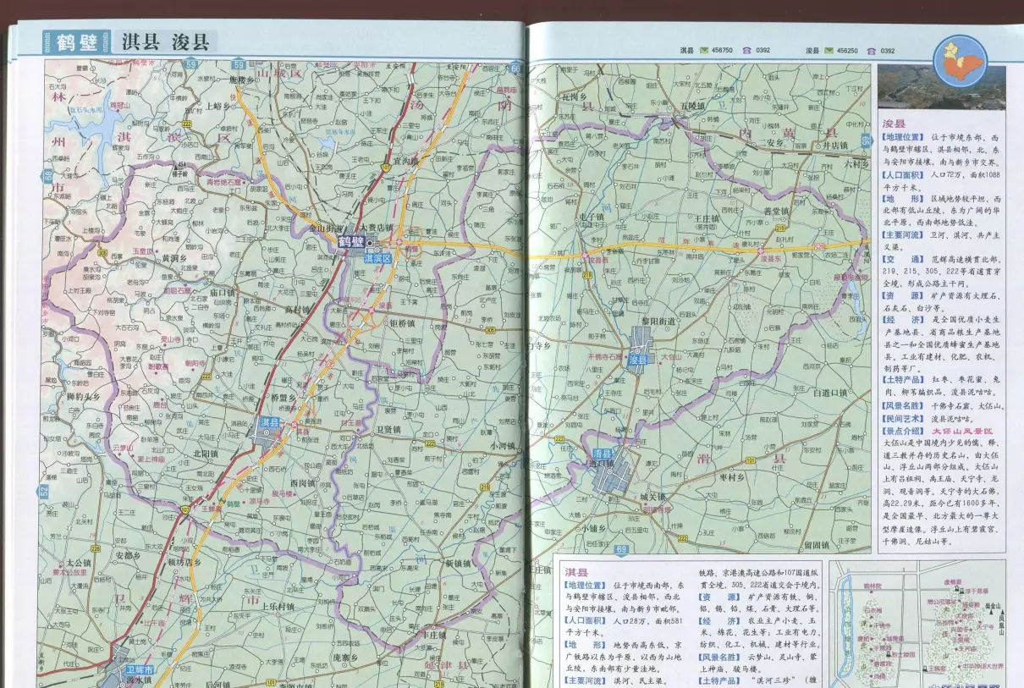Click the circular orange locator map icon
The image size is (1024, 688).
coord(960,62)
